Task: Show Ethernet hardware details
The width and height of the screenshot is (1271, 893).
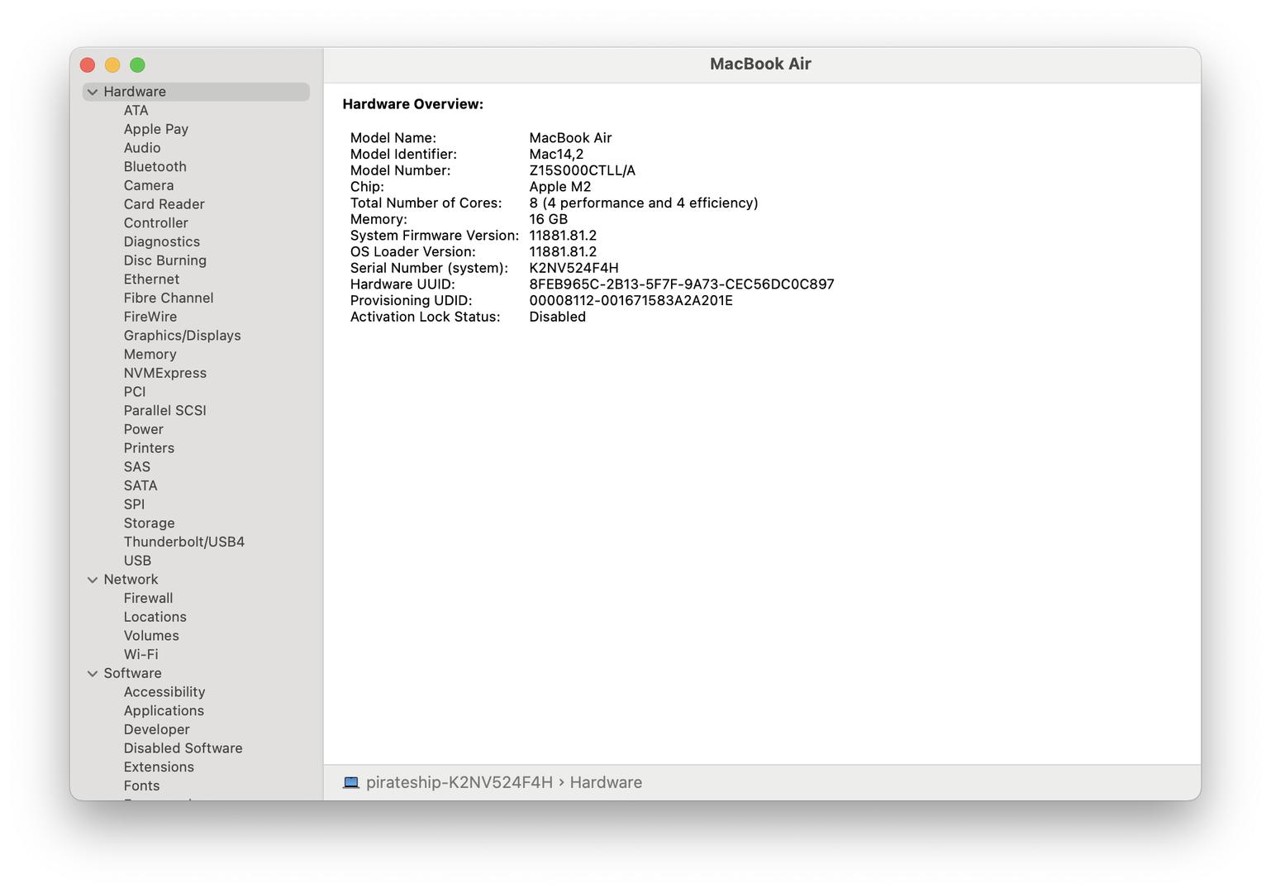Action: coord(151,279)
